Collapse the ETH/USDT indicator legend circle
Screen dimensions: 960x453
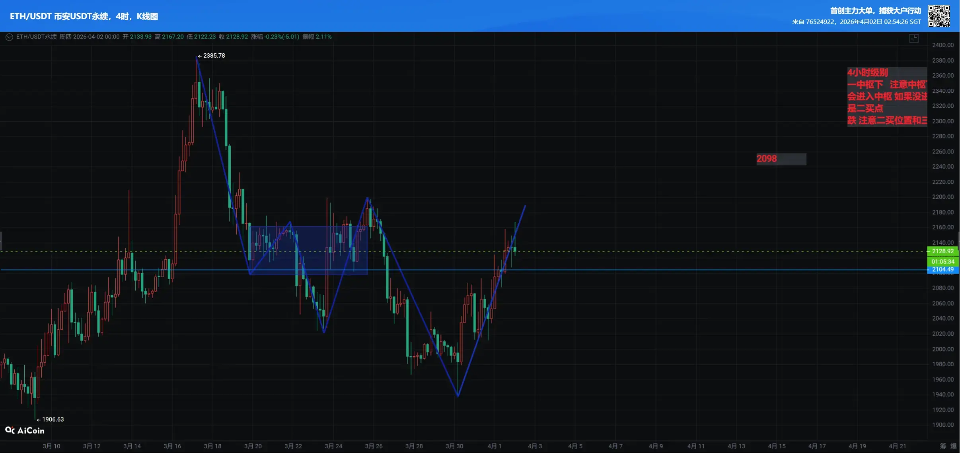[x=9, y=37]
